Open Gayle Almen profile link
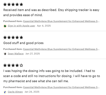The width and height of the screenshot is (106, 95). pos(15,92)
